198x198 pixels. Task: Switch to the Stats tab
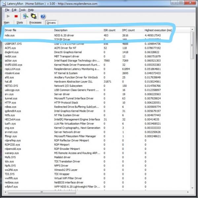20,22
